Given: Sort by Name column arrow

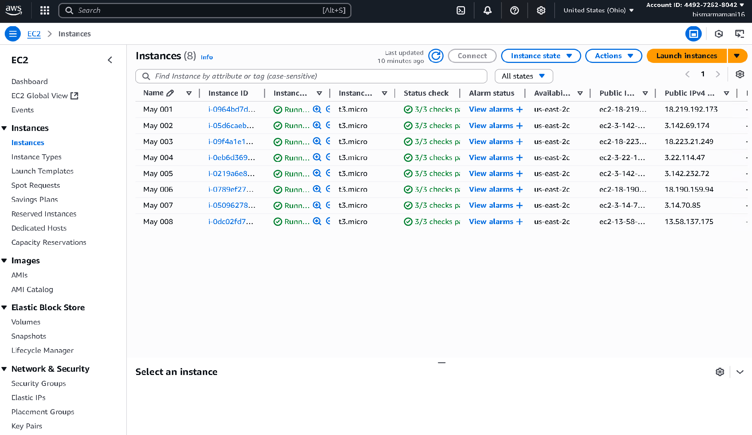Looking at the screenshot, I should [x=189, y=93].
